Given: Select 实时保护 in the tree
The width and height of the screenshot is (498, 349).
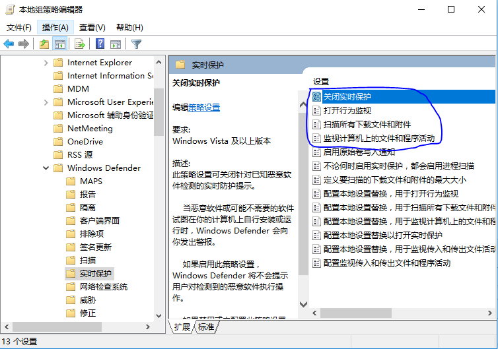Looking at the screenshot, I should coord(95,274).
